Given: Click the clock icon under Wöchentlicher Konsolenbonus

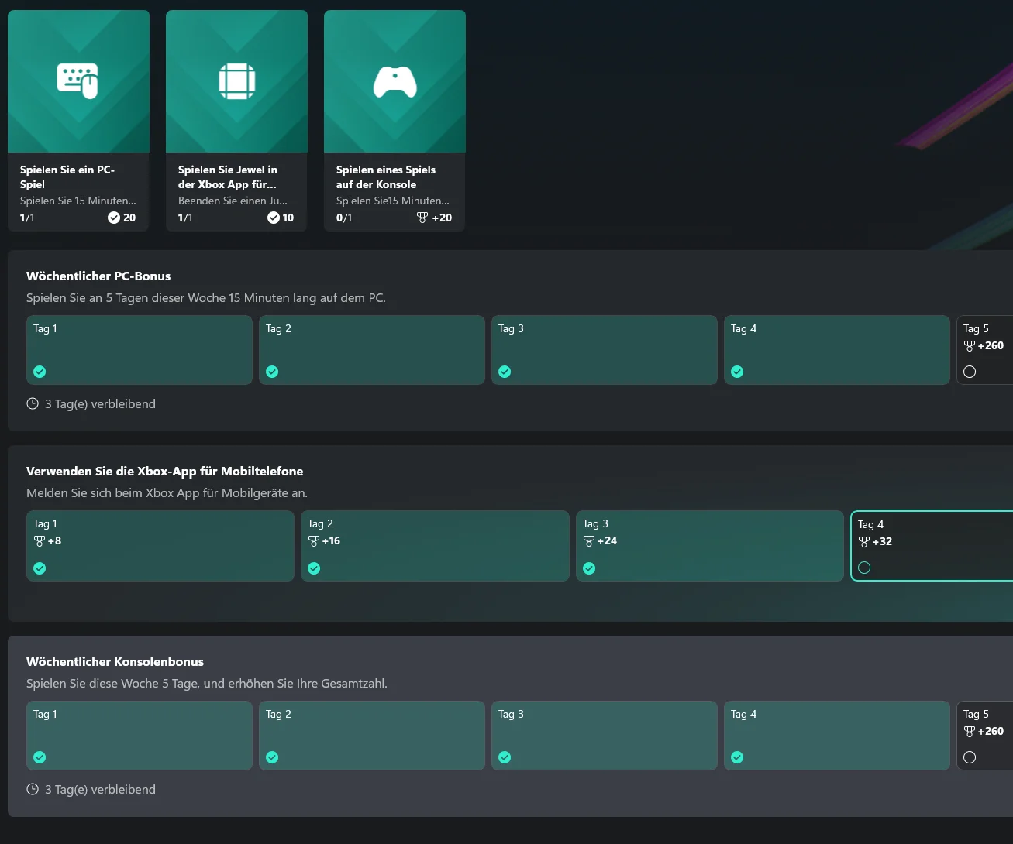Looking at the screenshot, I should (x=33, y=789).
